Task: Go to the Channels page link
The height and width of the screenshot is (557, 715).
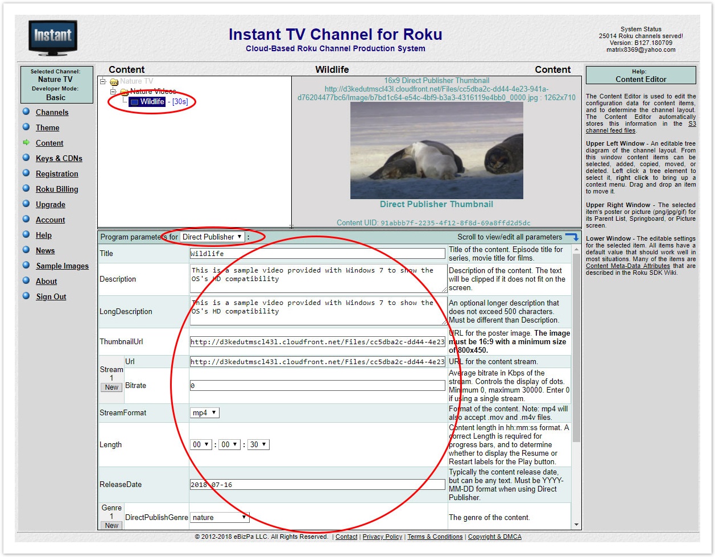Action: point(52,112)
